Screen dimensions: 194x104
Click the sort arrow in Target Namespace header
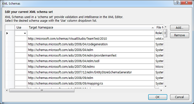pyautogui.click(x=153, y=28)
